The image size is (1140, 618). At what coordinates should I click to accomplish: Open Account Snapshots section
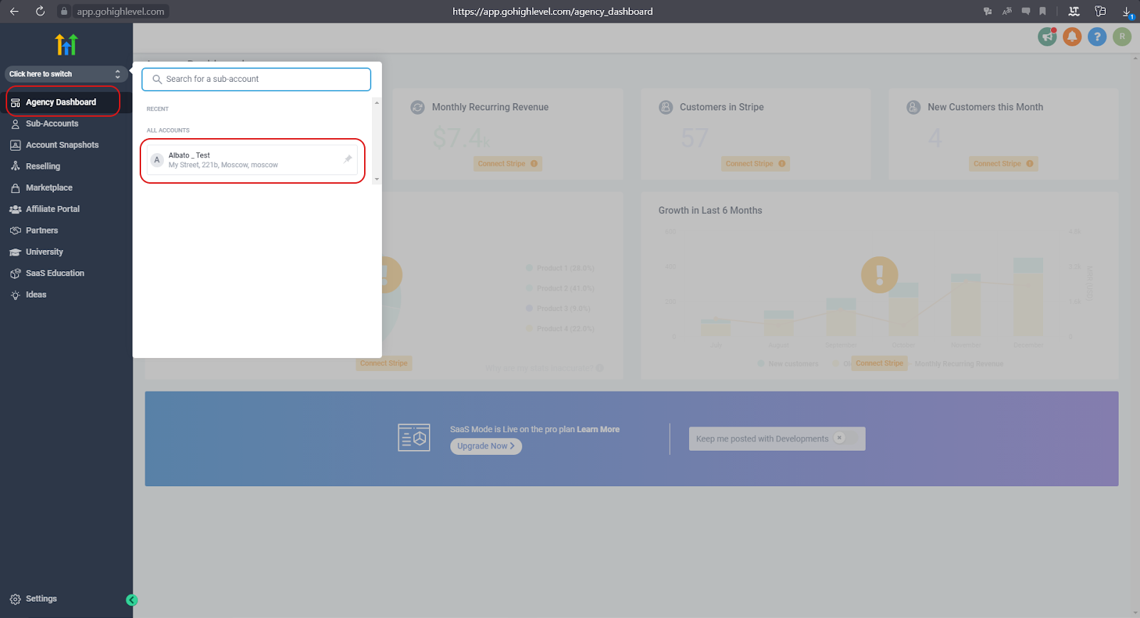click(x=62, y=145)
